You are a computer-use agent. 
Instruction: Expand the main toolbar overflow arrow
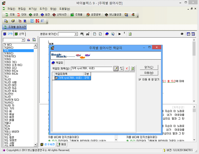[138, 16]
